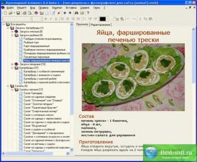This screenshot has height=162, width=197.
Task: Toggle underline formatting
Action: pyautogui.click(x=56, y=19)
